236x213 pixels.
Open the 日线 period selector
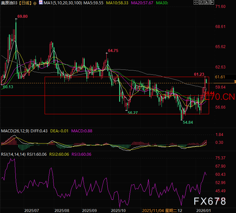pyautogui.click(x=26, y=3)
